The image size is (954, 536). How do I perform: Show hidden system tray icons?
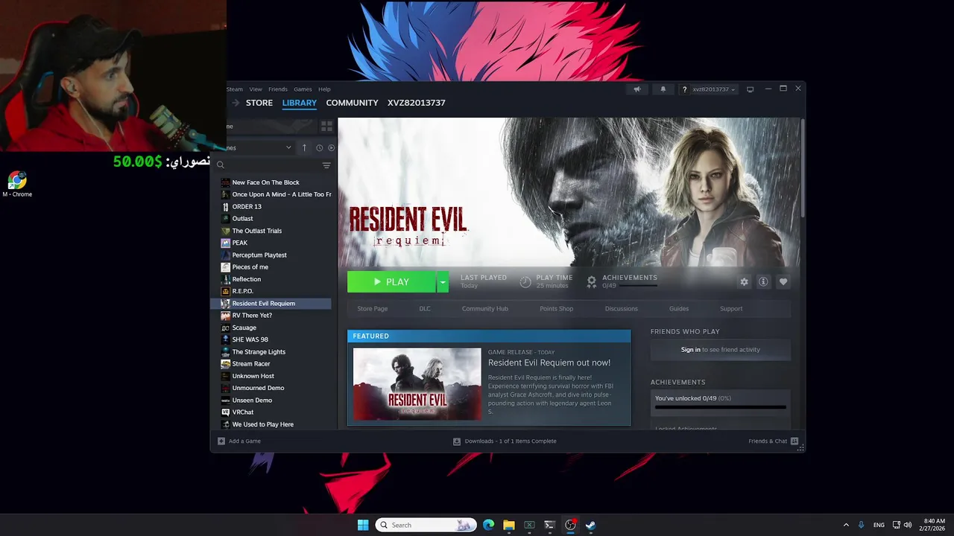(846, 525)
